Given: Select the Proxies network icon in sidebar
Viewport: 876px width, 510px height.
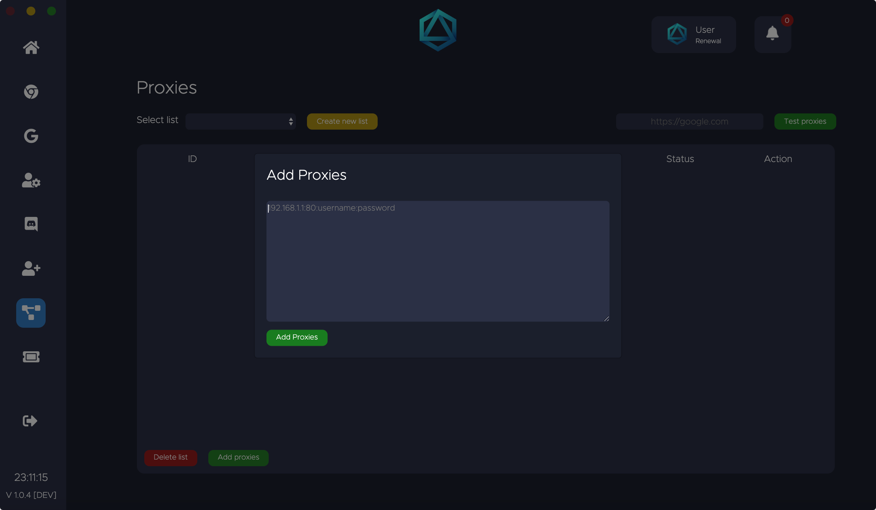Looking at the screenshot, I should (x=31, y=313).
